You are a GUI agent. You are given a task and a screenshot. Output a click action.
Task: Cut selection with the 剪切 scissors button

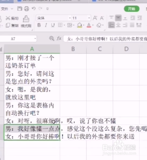coord(12,18)
